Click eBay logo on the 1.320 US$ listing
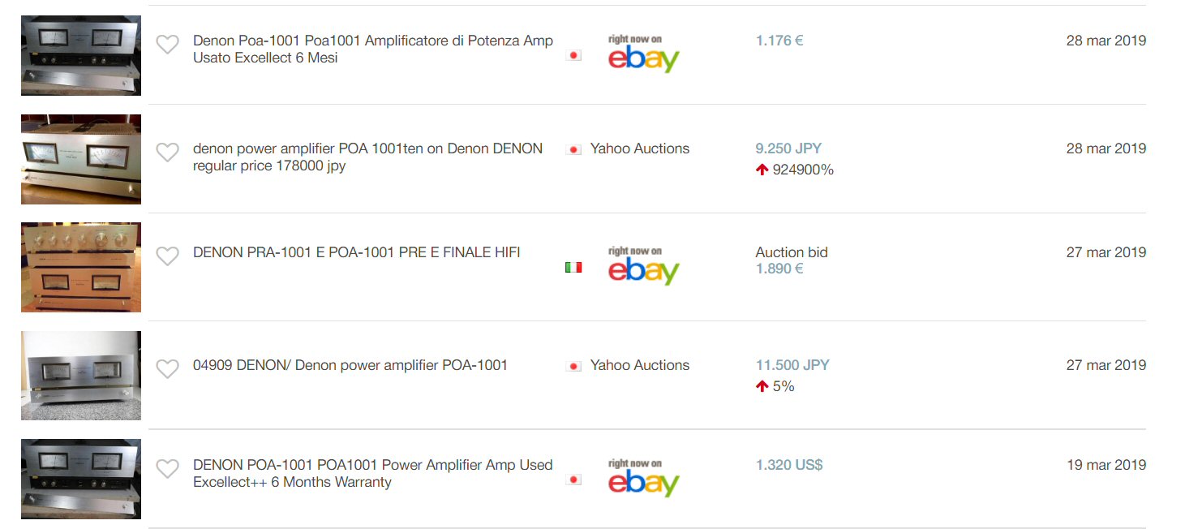Viewport: 1185px width, 529px height. tap(643, 480)
